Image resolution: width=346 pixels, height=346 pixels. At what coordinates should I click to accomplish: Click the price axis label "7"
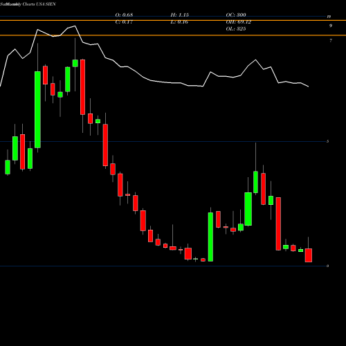331,41
